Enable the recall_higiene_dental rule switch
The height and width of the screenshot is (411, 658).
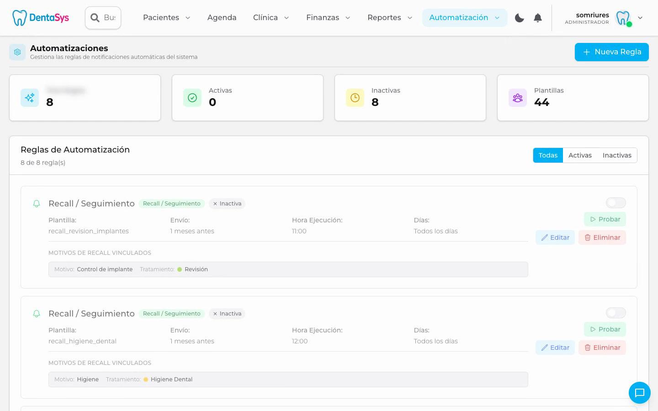616,313
